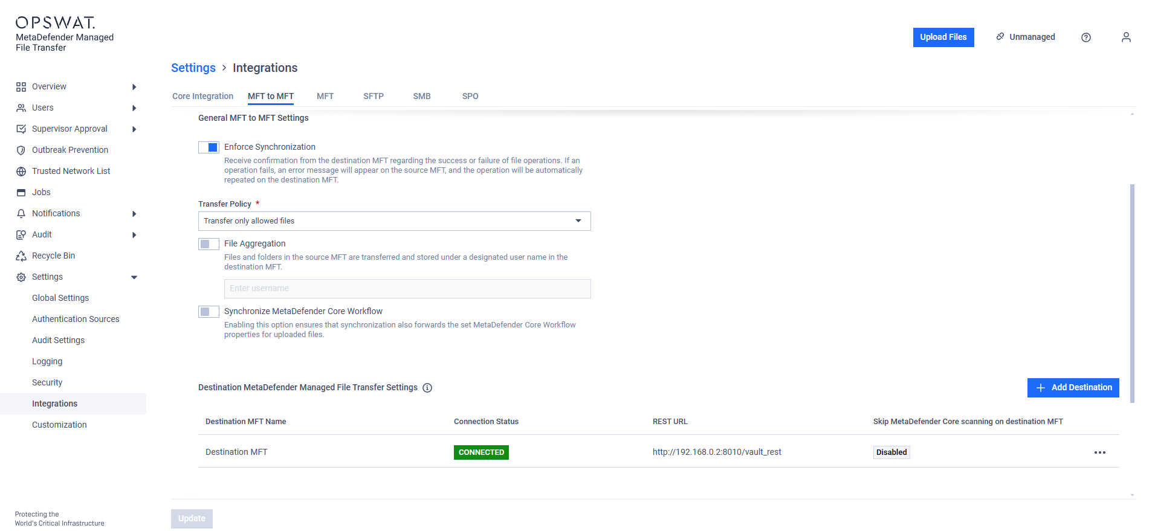Viewport: 1155px width, 531px height.
Task: Open Trusted Network List page
Action: [71, 172]
